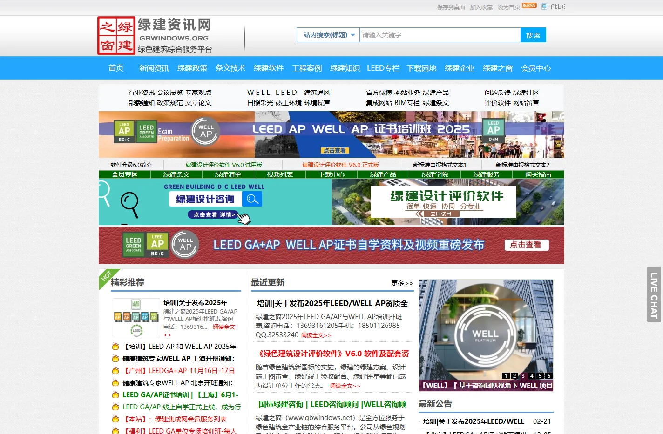Open 绿建知识 navigation item
Image resolution: width=663 pixels, height=434 pixels.
tap(345, 68)
